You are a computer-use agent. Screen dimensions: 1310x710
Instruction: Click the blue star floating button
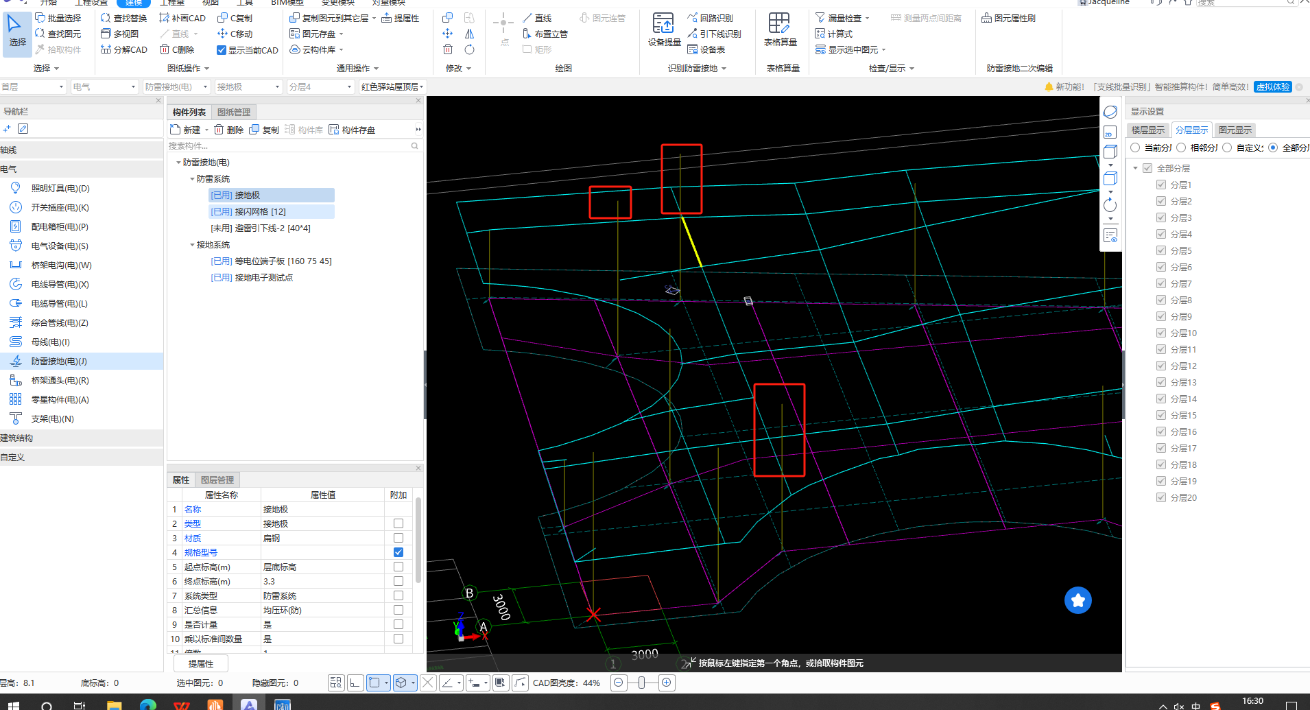[x=1077, y=600]
